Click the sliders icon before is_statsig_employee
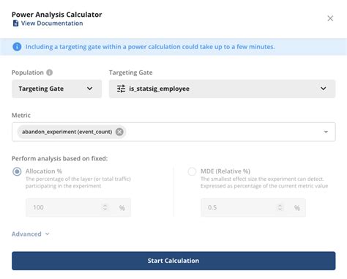 tap(121, 89)
